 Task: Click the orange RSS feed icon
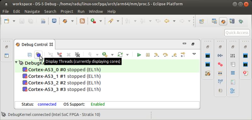click(x=82, y=21)
